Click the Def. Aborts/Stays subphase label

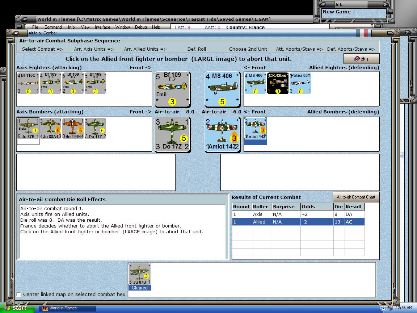point(351,49)
